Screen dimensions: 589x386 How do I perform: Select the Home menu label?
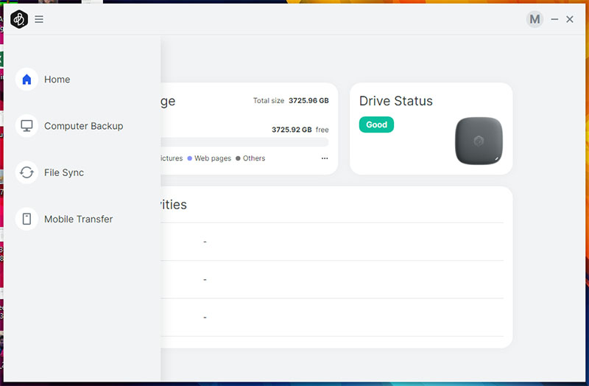pyautogui.click(x=57, y=80)
